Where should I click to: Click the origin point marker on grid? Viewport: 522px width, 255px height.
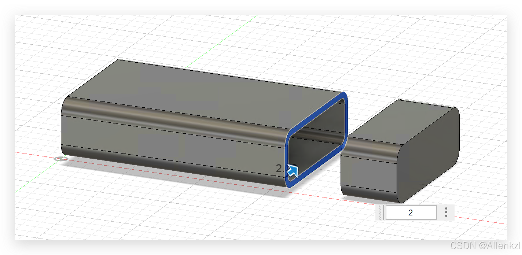click(x=61, y=159)
